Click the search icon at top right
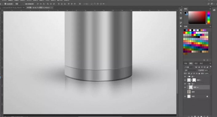217x117 pixels. coord(208,4)
